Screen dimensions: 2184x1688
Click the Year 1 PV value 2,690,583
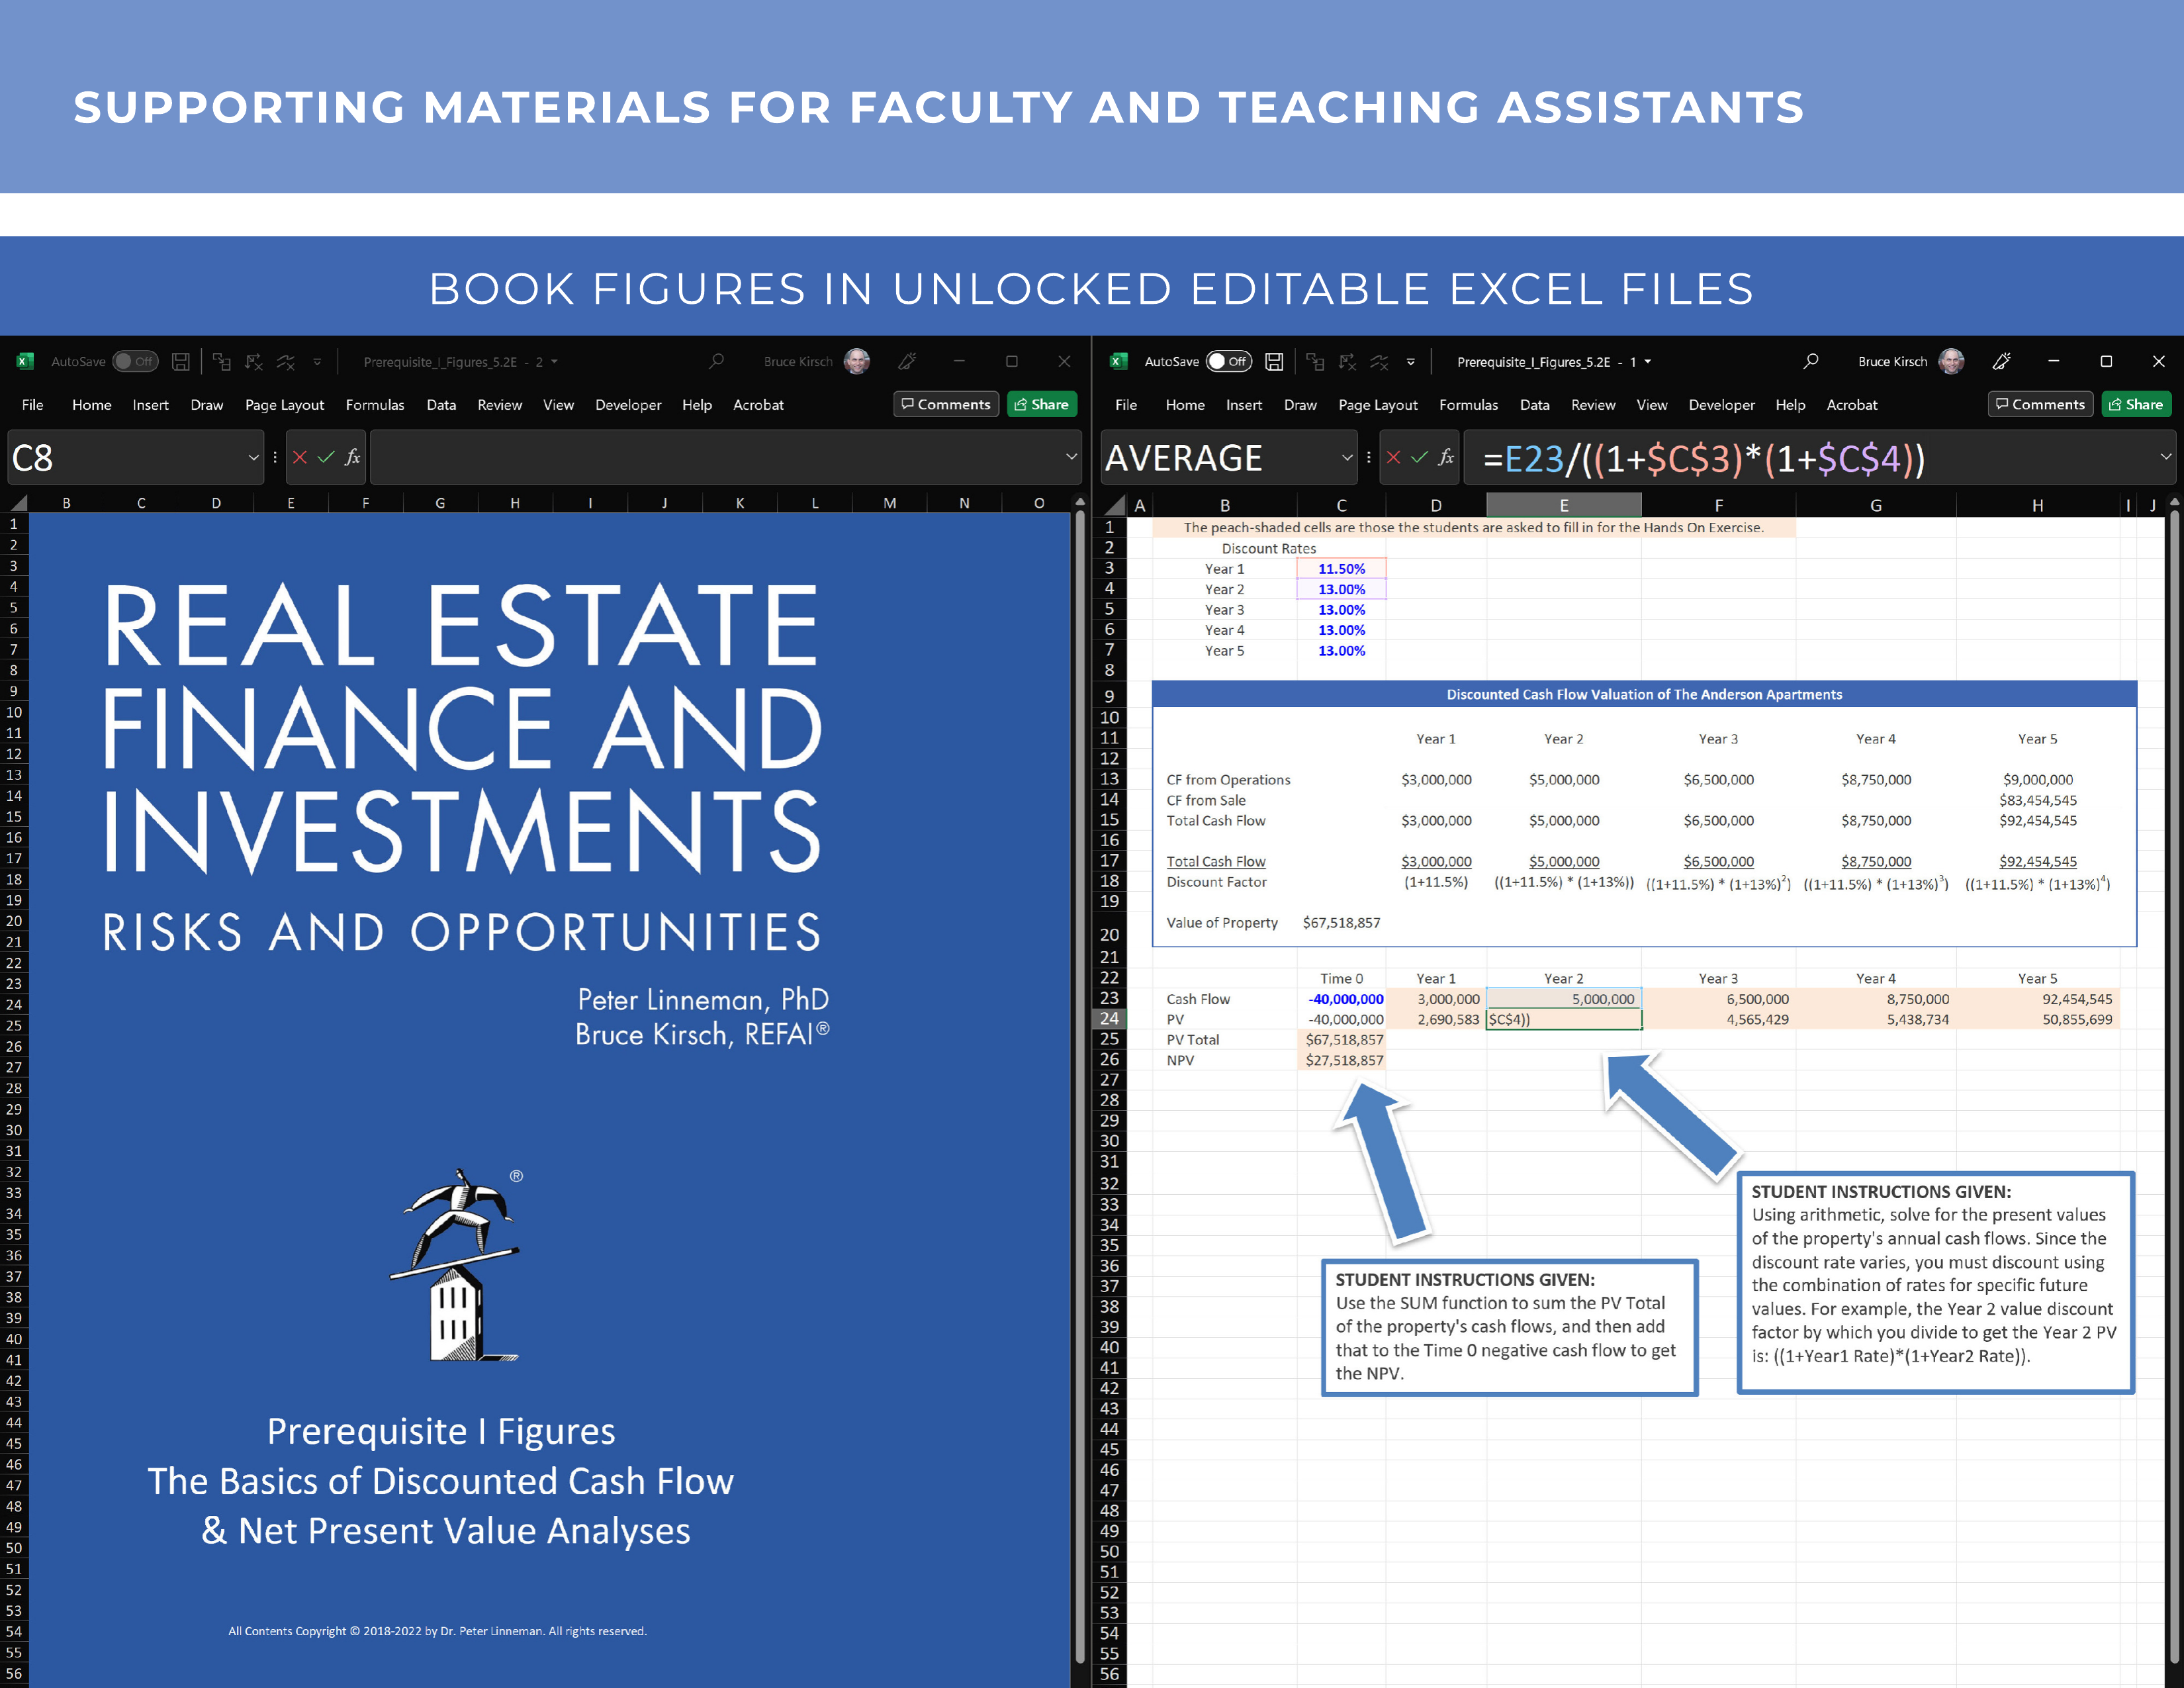1436,1019
